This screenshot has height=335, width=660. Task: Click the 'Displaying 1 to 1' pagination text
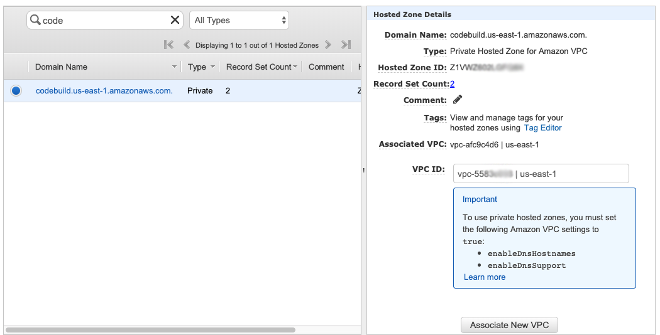point(256,45)
